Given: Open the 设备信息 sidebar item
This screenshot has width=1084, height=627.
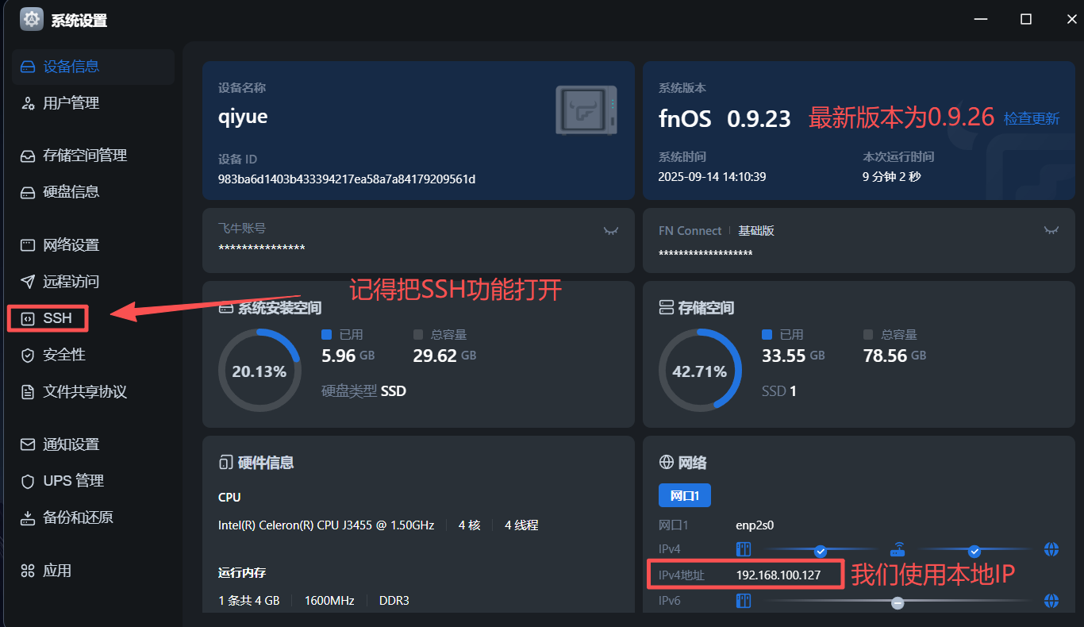Looking at the screenshot, I should click(93, 67).
